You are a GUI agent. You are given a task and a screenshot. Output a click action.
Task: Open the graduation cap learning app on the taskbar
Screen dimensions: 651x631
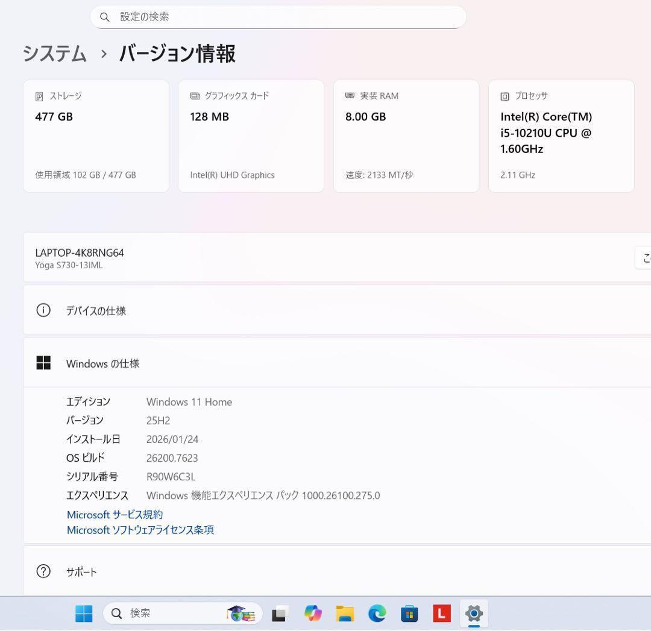click(x=240, y=614)
